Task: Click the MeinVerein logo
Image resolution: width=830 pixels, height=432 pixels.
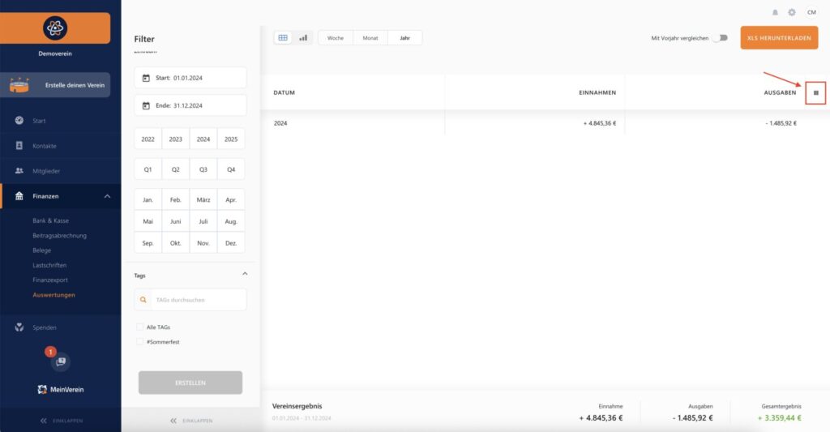Action: point(60,390)
